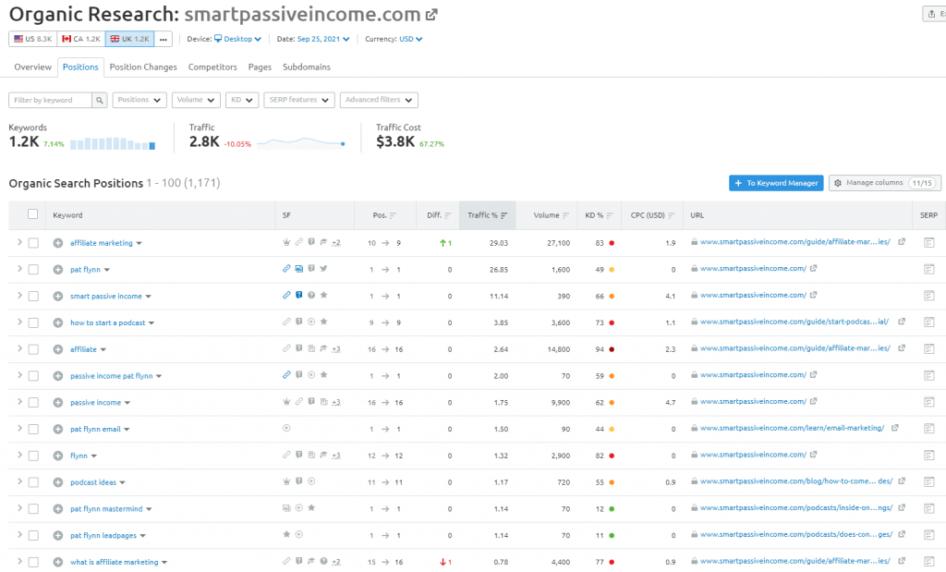
Task: Click sort icon in CPC (USD) column header
Action: tap(672, 215)
